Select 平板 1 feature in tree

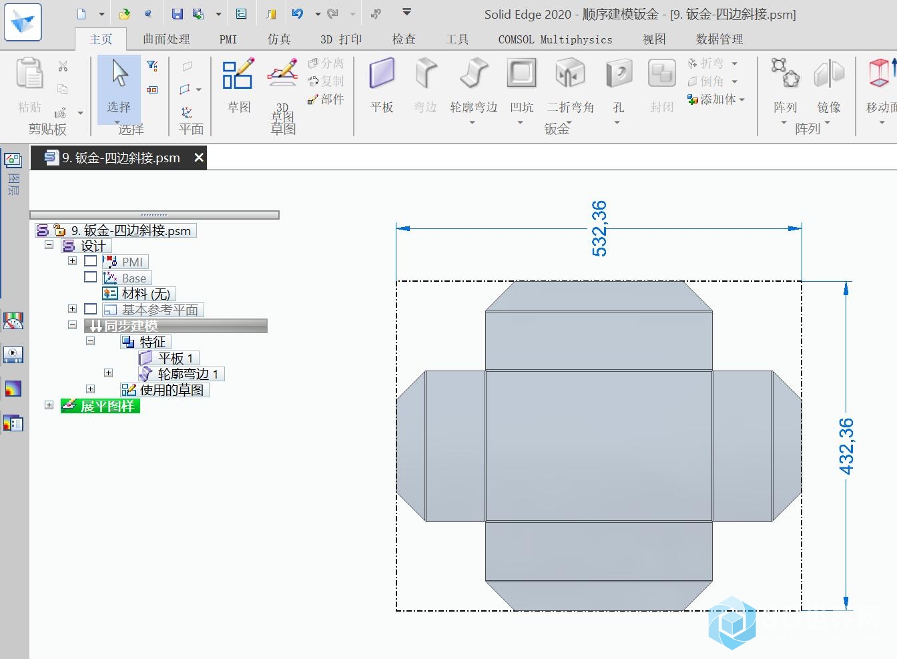168,358
